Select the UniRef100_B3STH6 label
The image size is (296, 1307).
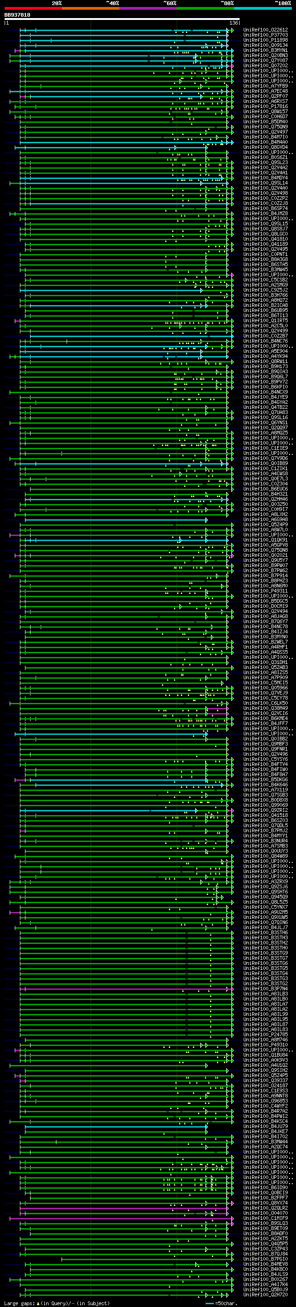[x=265, y=933]
